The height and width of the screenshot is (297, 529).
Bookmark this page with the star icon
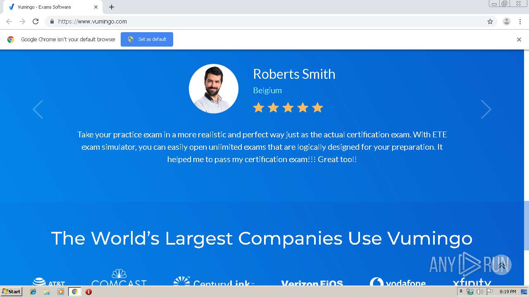pyautogui.click(x=490, y=21)
